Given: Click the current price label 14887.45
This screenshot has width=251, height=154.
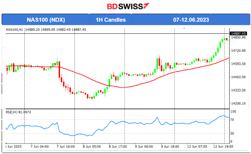Looking at the screenshot, I should click(238, 34).
